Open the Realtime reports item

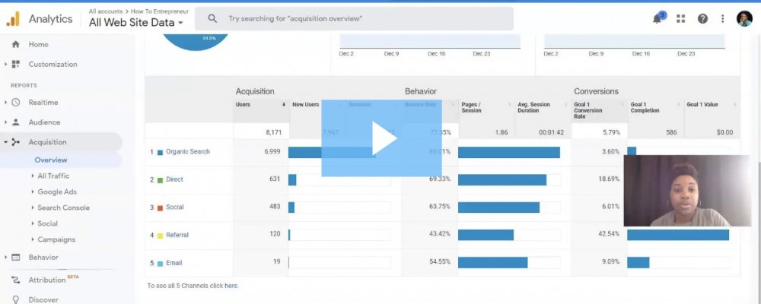43,103
